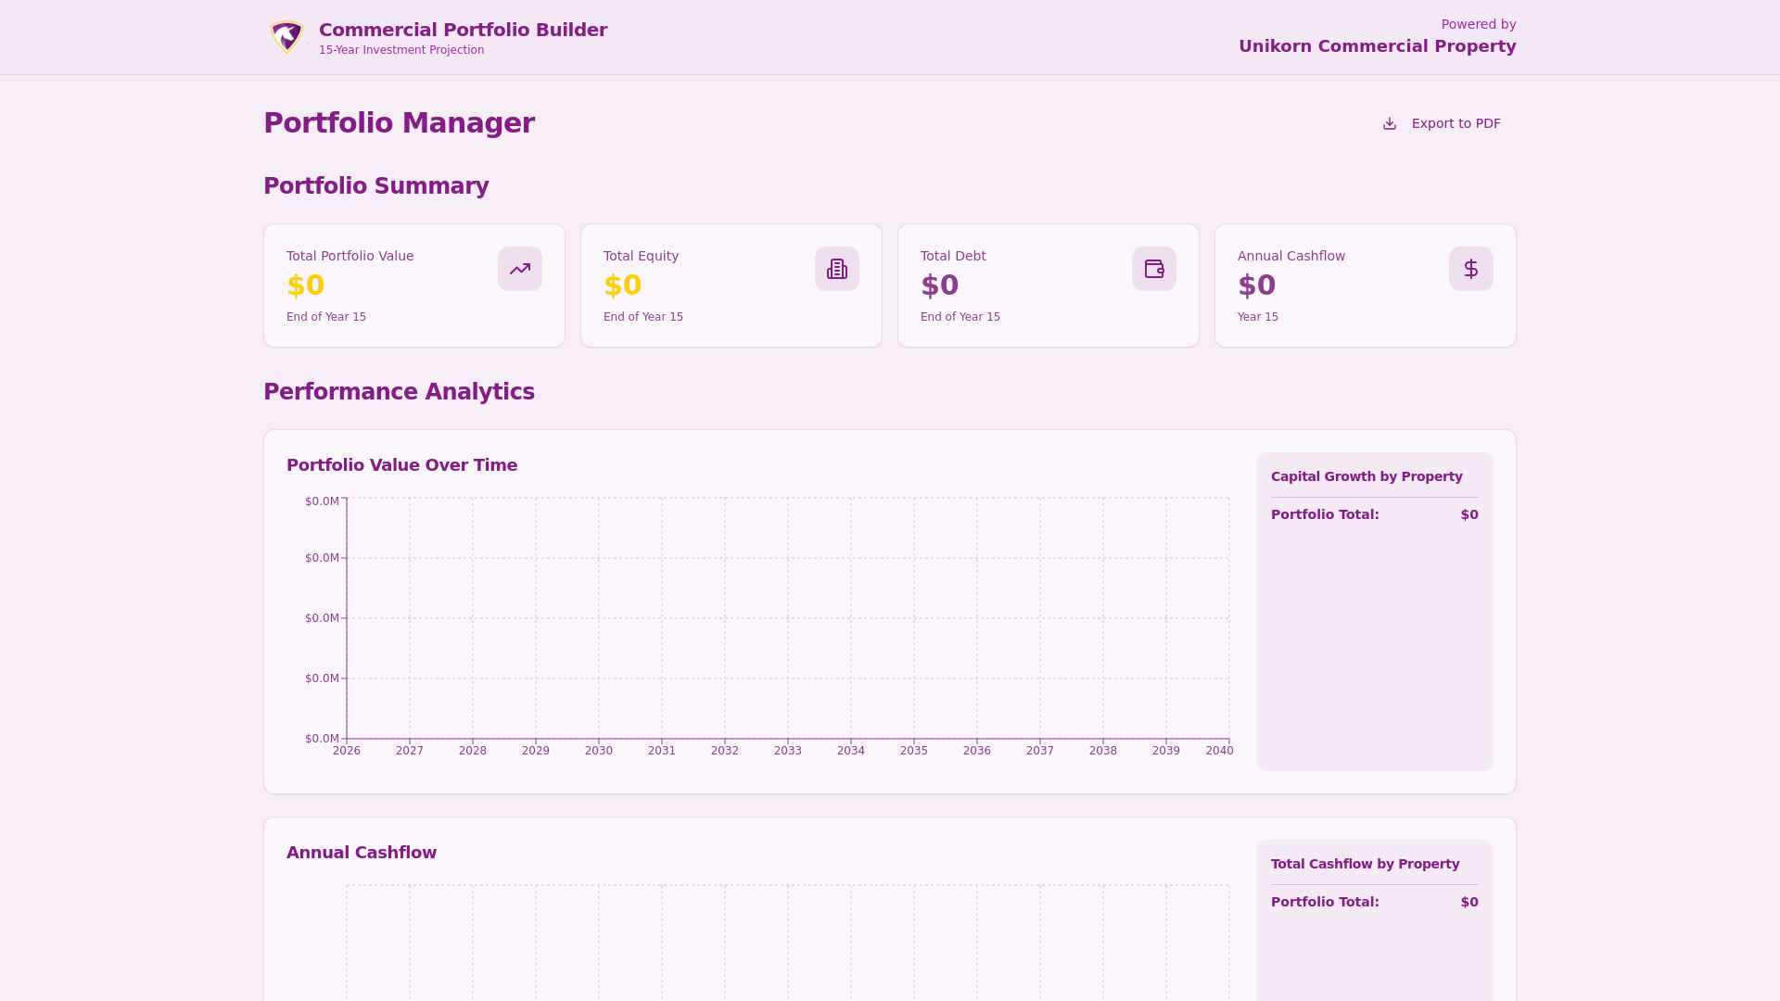Click the building icon on Total Equity card
The height and width of the screenshot is (1001, 1780).
(x=837, y=269)
